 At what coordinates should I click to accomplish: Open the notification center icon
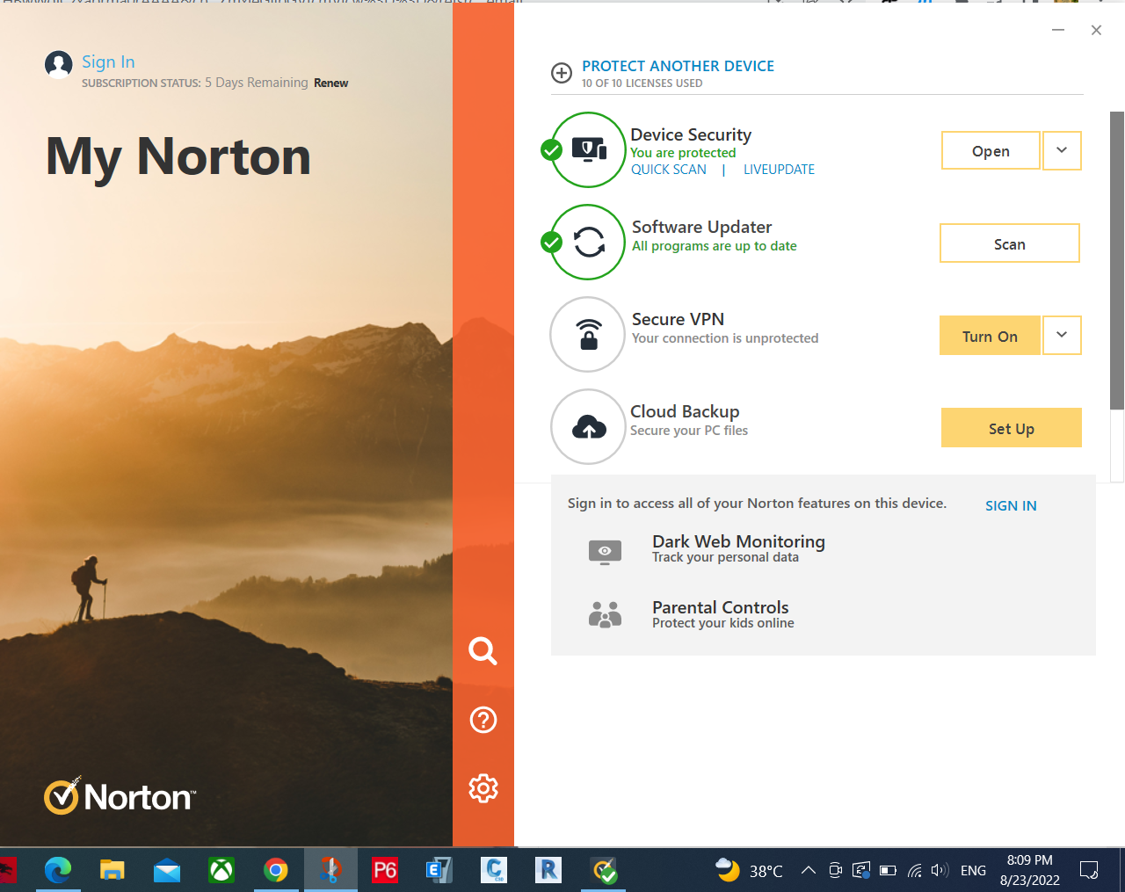(1089, 871)
